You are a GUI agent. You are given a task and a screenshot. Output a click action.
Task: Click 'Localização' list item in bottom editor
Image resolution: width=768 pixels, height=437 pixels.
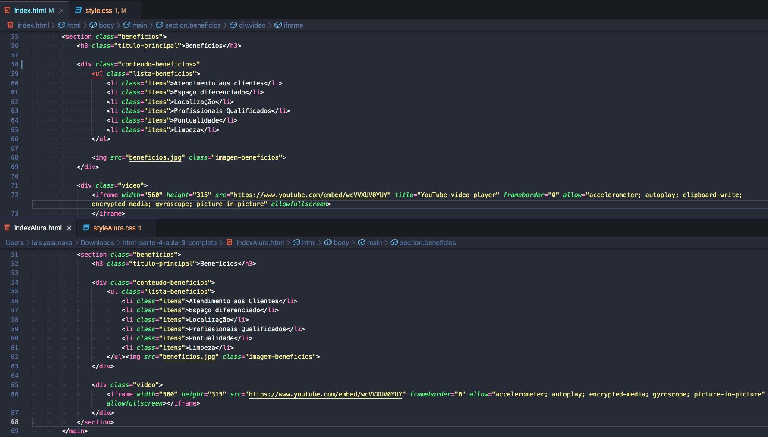209,320
